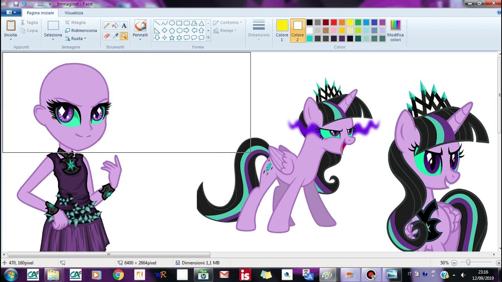Open Modifica colori dialog
502x282 pixels.
click(395, 31)
